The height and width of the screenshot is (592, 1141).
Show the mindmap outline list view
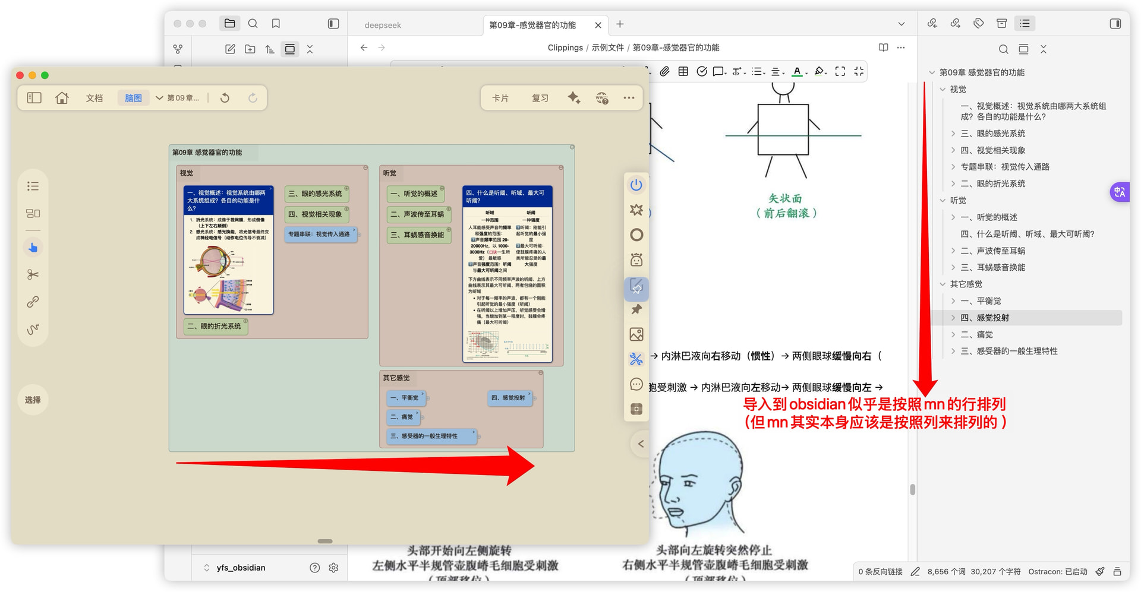click(33, 186)
